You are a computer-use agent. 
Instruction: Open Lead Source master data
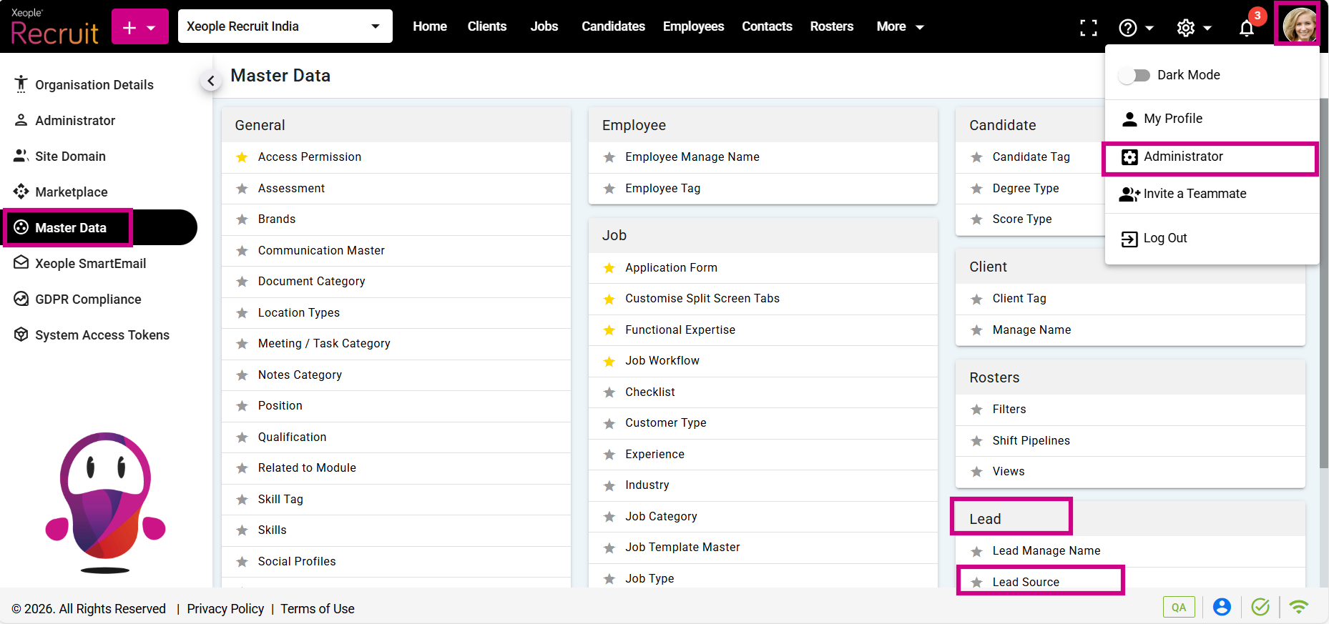tap(1025, 582)
